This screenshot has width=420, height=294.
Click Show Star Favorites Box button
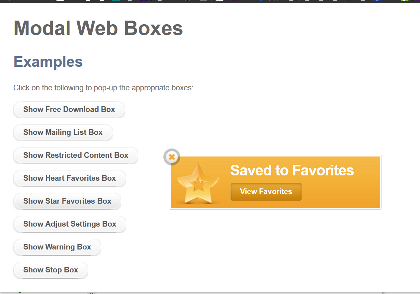pyautogui.click(x=67, y=201)
